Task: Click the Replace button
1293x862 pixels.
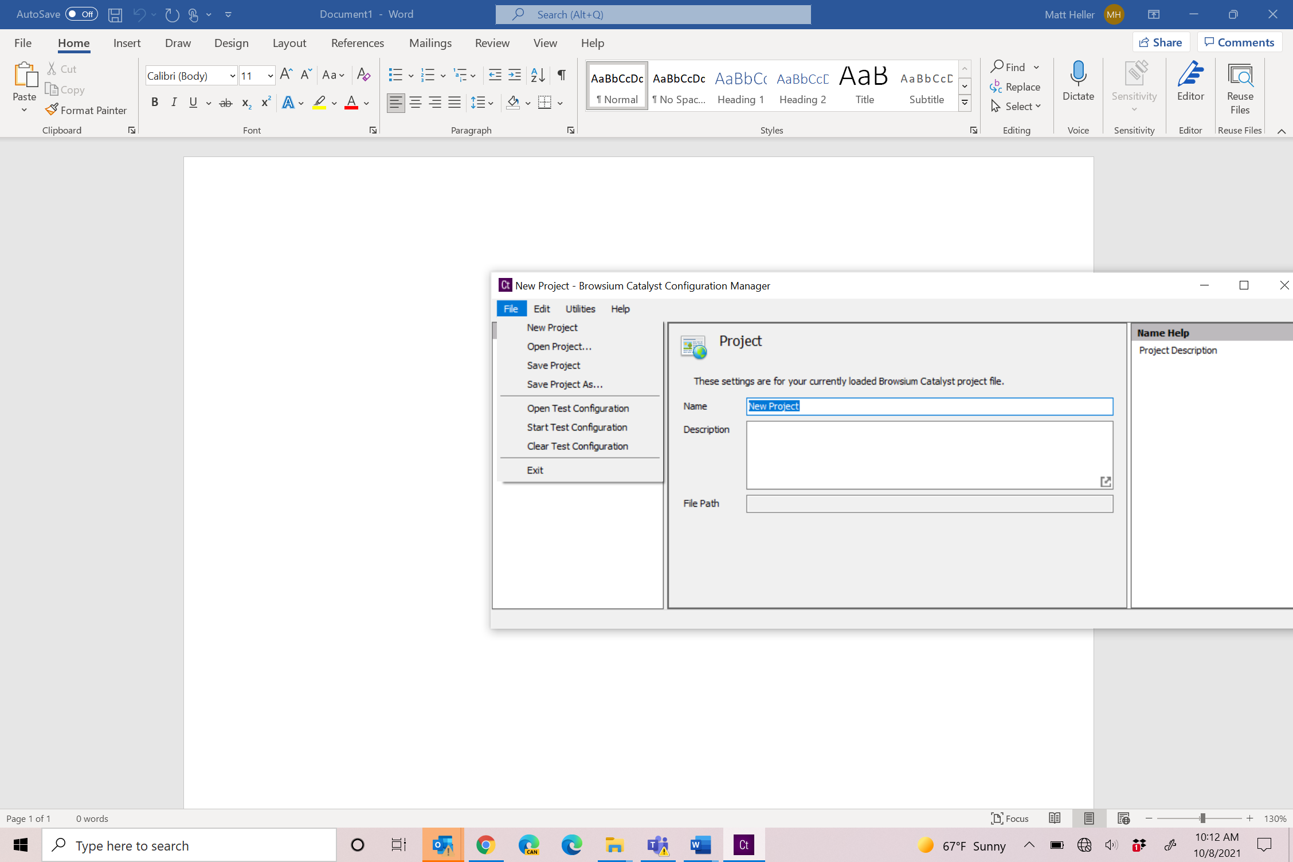Action: coord(1015,87)
